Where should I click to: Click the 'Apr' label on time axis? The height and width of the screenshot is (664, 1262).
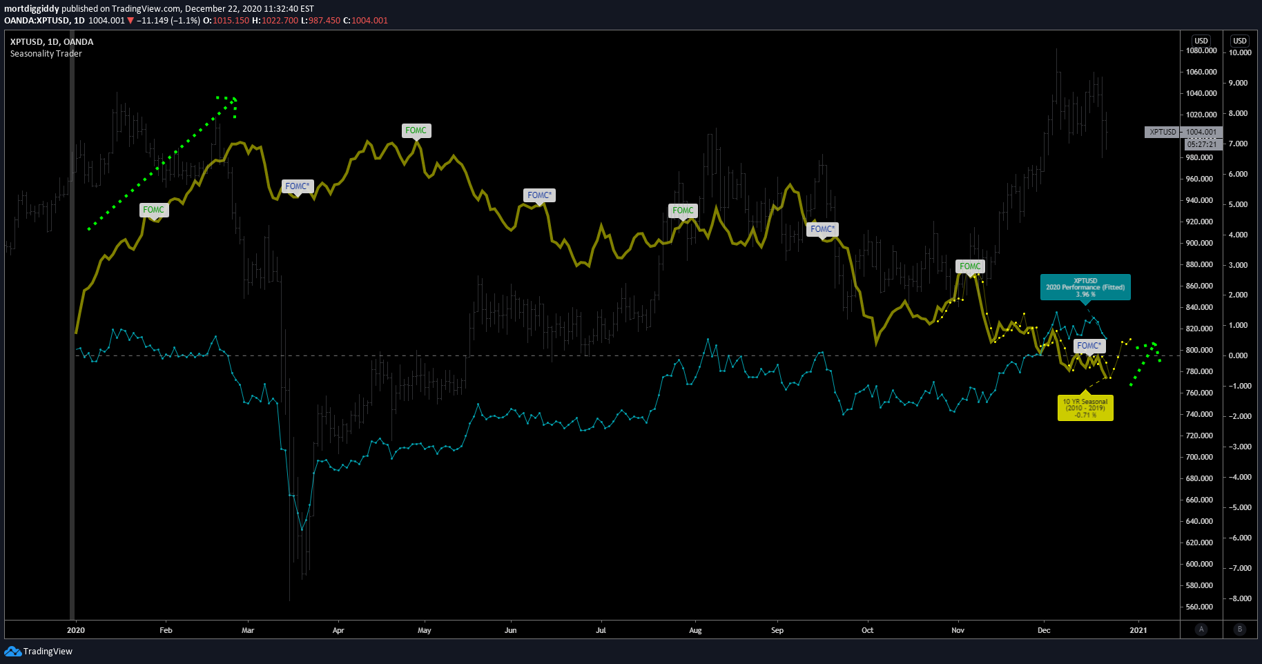tap(338, 630)
